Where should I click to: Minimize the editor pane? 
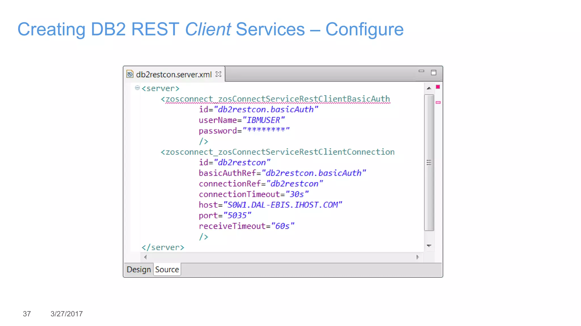pyautogui.click(x=421, y=71)
